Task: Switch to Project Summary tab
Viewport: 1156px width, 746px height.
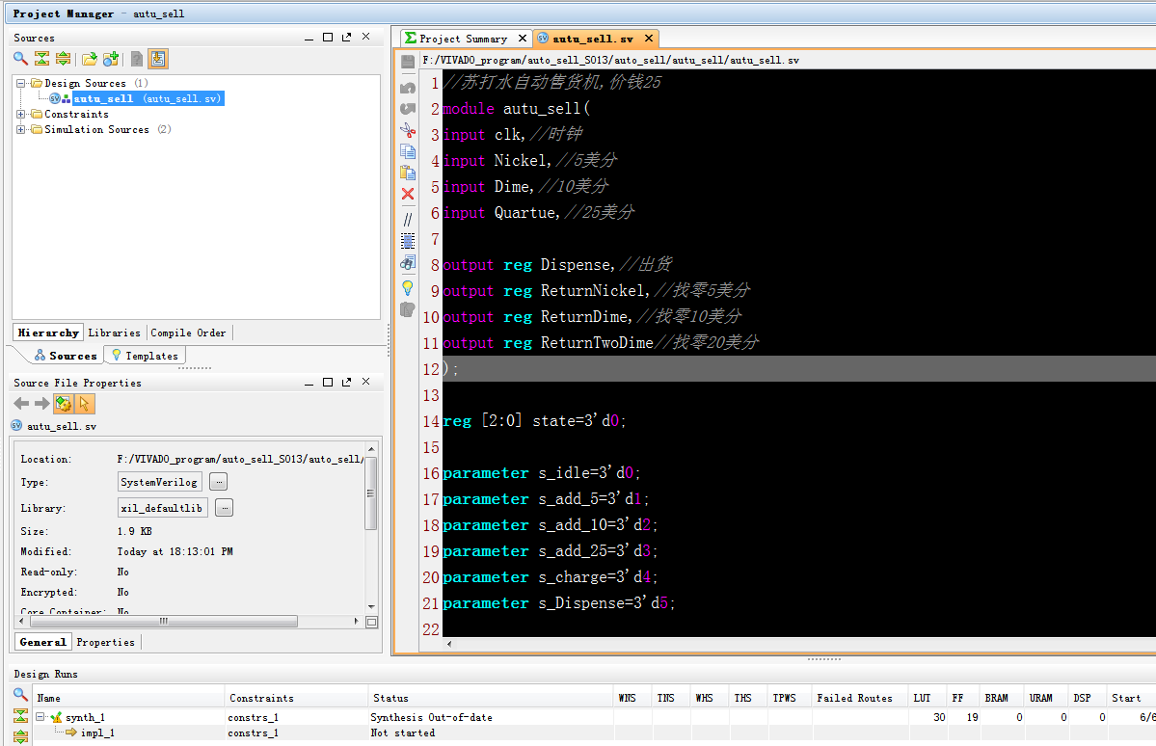Action: click(462, 39)
